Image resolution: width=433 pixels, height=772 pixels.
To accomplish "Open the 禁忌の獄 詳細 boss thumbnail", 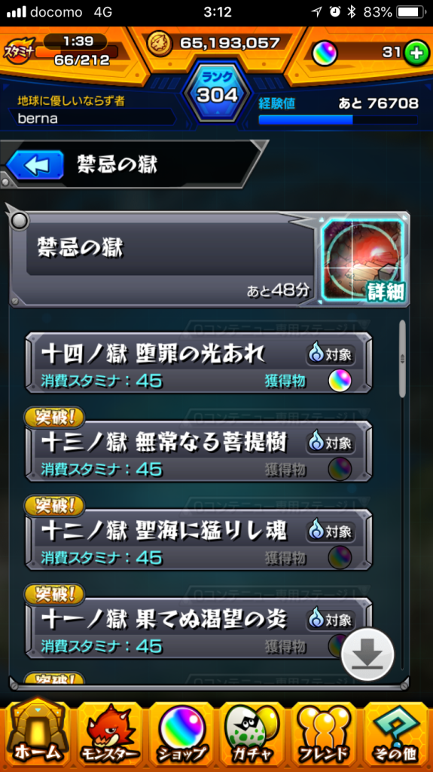I will tap(364, 259).
